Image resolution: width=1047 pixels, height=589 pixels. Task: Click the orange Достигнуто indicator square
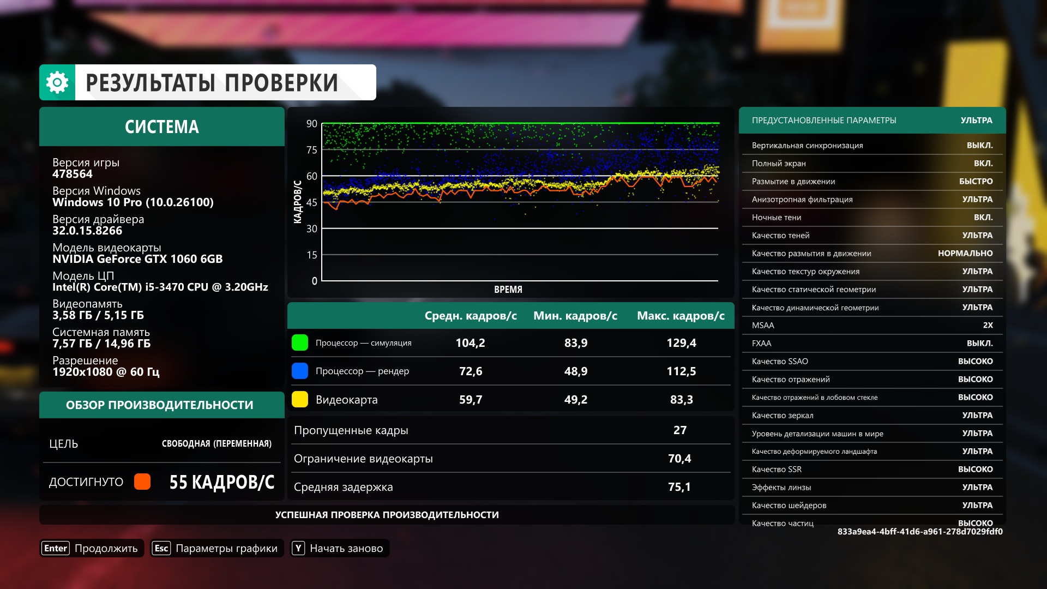pyautogui.click(x=142, y=482)
